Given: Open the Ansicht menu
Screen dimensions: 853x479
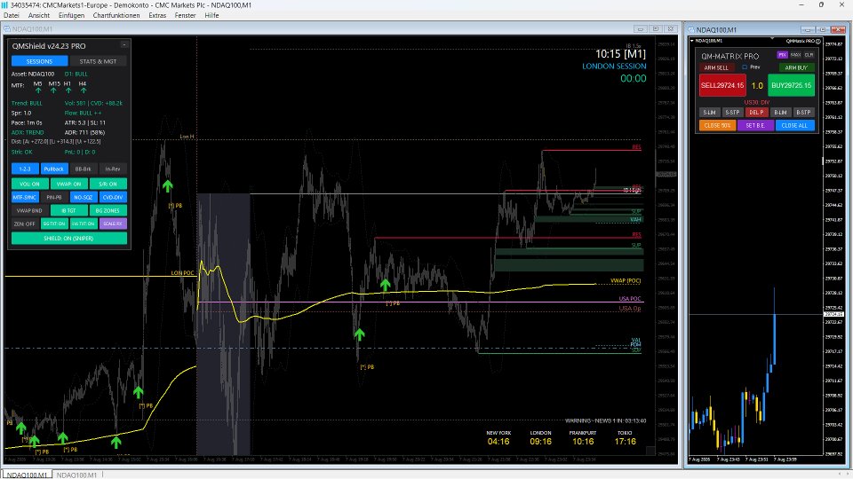Looking at the screenshot, I should pyautogui.click(x=38, y=15).
